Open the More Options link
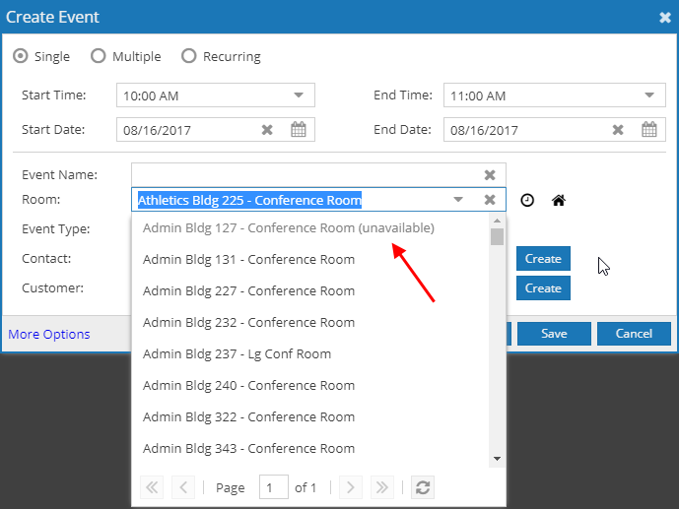Viewport: 679px width, 509px height. pos(49,335)
